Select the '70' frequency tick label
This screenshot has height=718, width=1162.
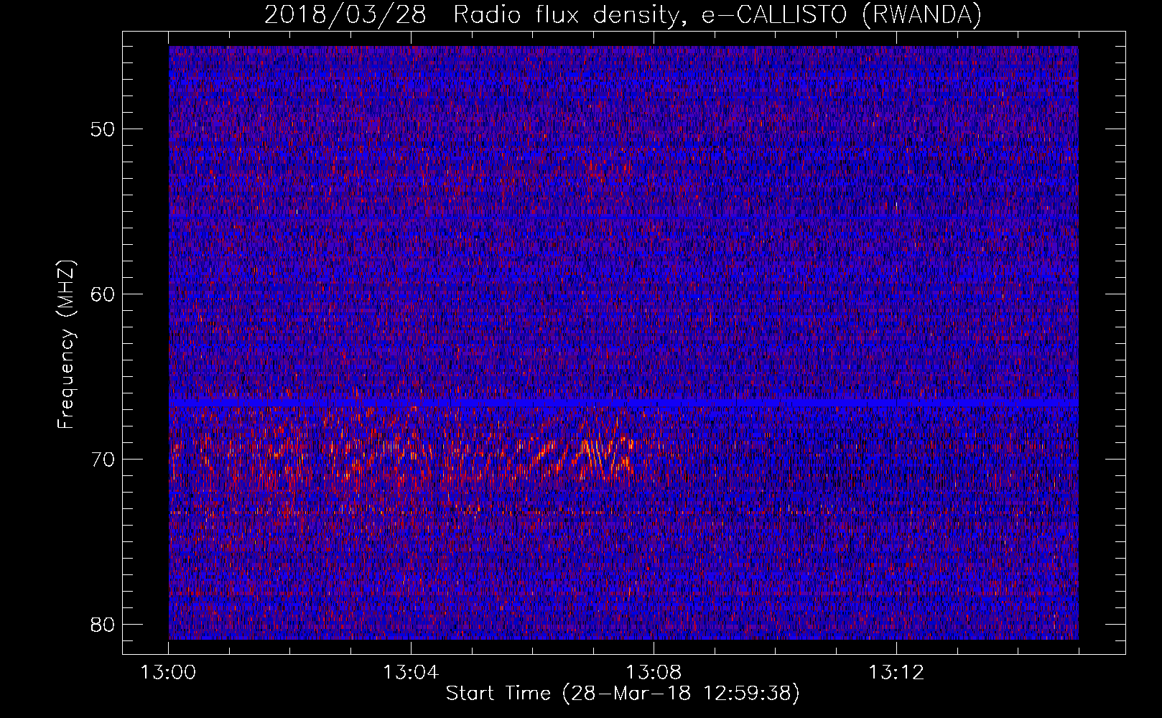tap(103, 460)
